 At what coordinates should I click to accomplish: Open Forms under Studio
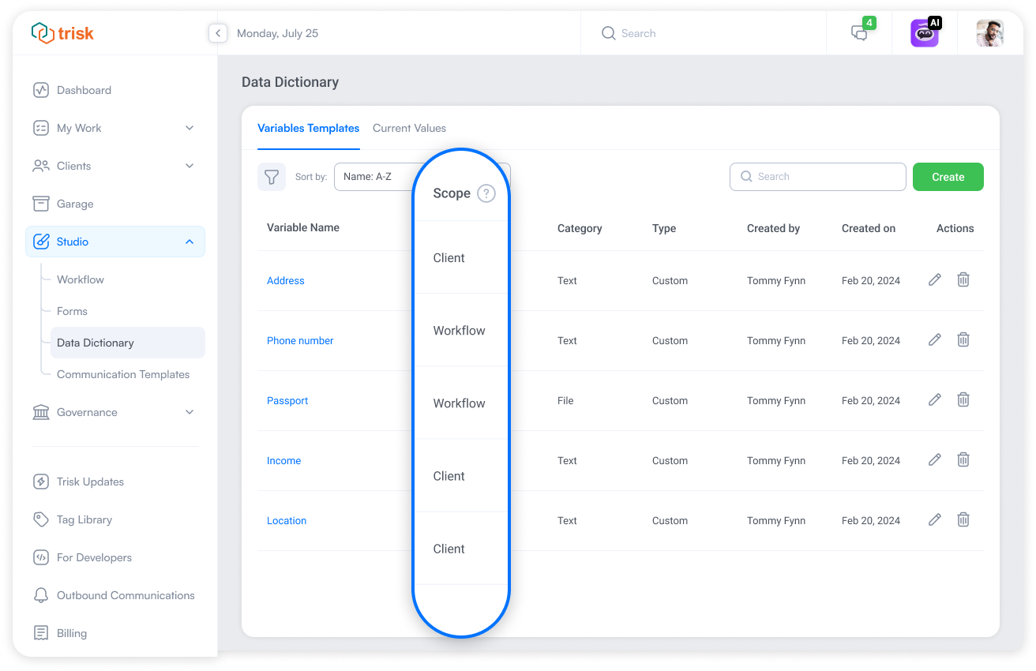72,311
